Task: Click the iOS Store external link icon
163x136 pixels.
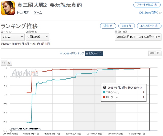Action: (x=160, y=12)
